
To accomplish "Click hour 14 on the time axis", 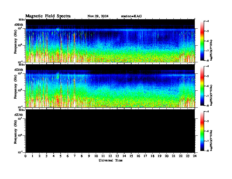I will (124, 156).
